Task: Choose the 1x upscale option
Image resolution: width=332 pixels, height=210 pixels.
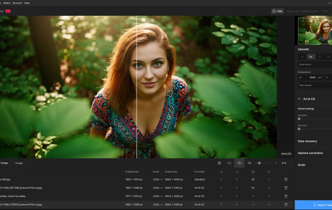Action: coord(302,57)
